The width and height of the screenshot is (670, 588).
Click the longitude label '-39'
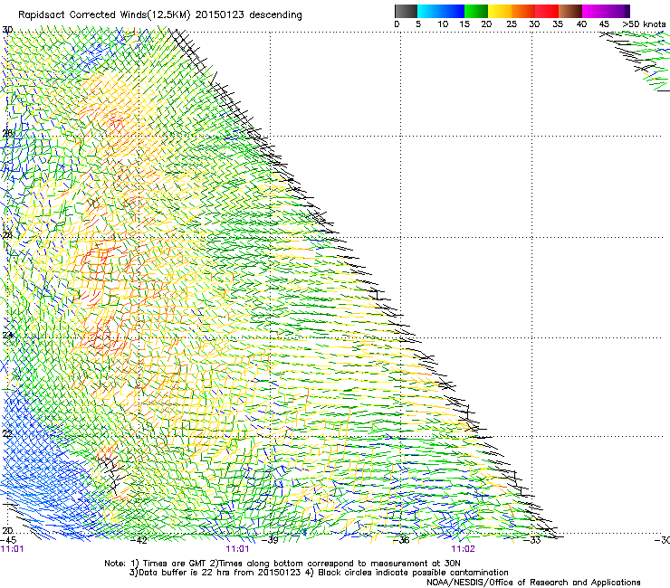[x=270, y=540]
